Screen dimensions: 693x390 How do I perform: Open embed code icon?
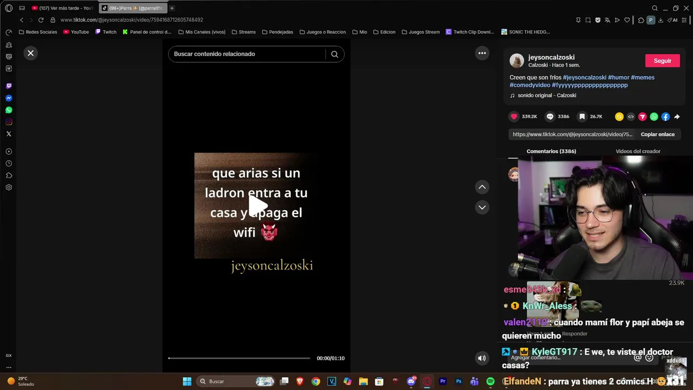click(x=631, y=116)
